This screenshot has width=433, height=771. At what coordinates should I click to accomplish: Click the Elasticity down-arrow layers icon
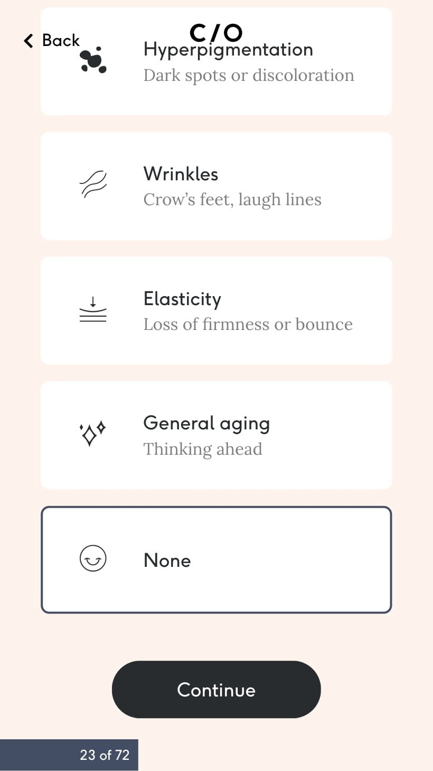click(93, 310)
